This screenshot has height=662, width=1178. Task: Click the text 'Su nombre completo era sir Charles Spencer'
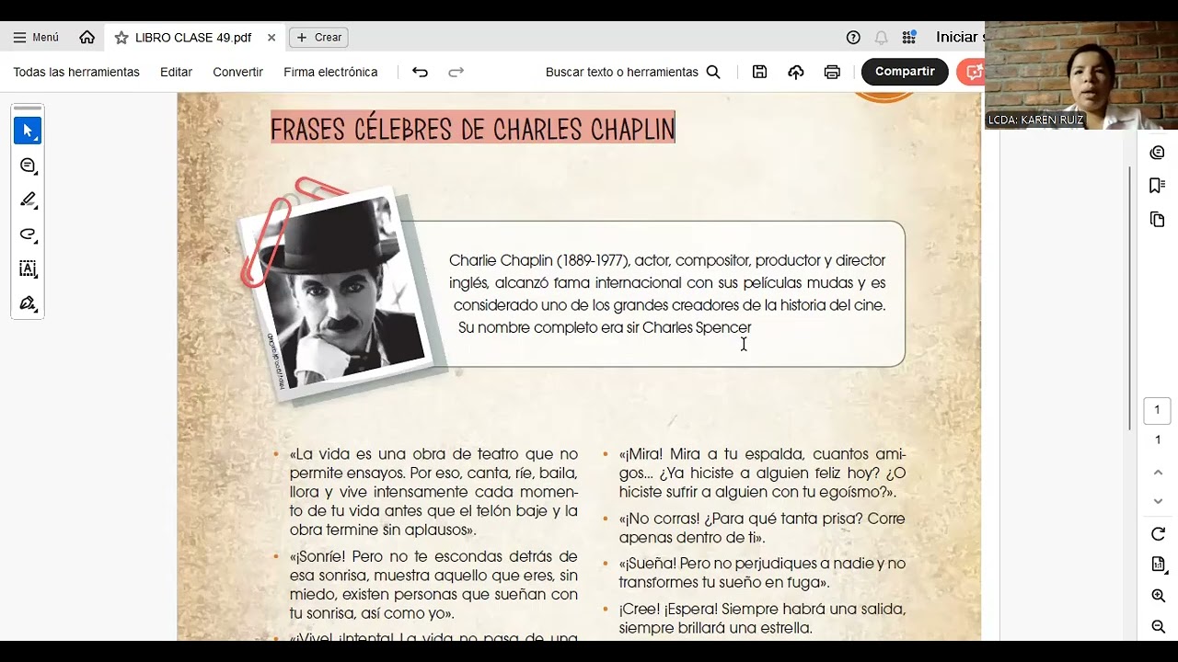(605, 327)
